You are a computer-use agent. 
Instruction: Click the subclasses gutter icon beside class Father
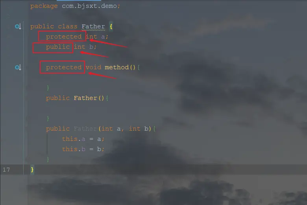(x=18, y=26)
